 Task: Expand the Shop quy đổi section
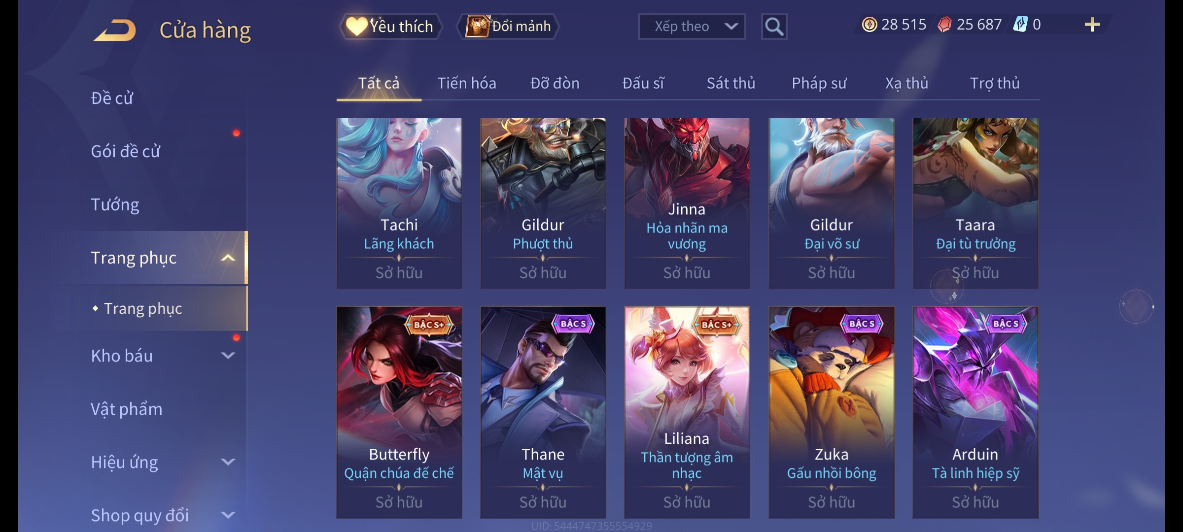click(228, 515)
